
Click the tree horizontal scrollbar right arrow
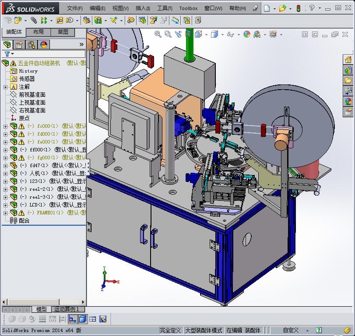pyautogui.click(x=83, y=302)
